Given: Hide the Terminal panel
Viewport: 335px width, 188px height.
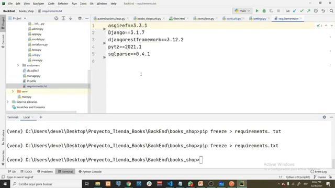Looking at the screenshot, I should pyautogui.click(x=331, y=117).
